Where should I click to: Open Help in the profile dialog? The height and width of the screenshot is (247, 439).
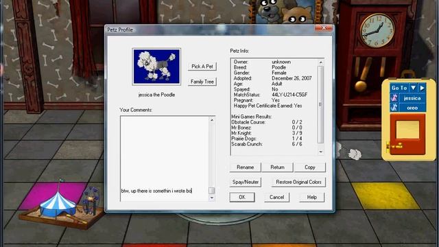point(312,197)
